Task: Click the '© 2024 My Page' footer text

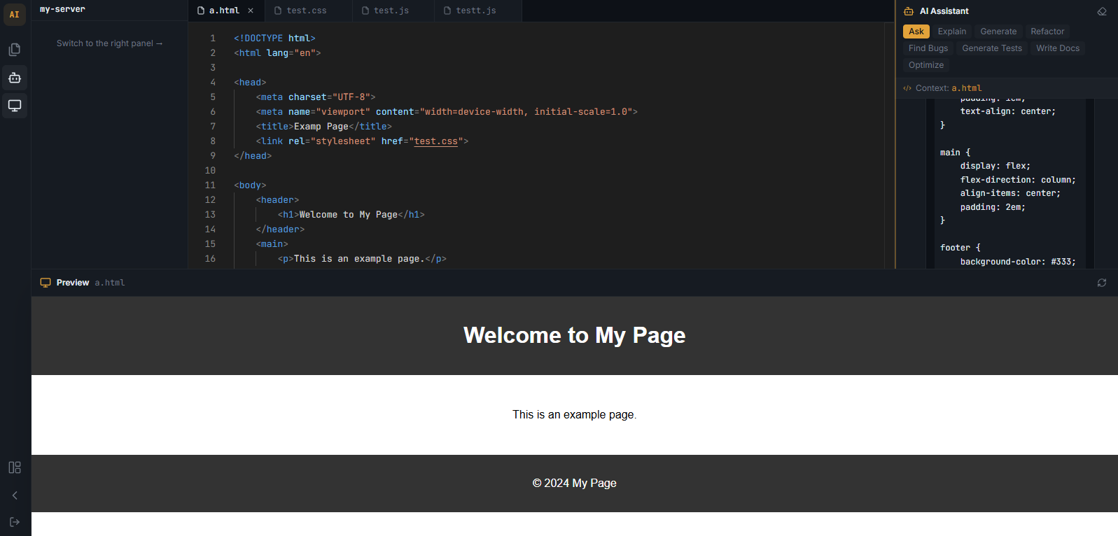Action: pos(574,484)
